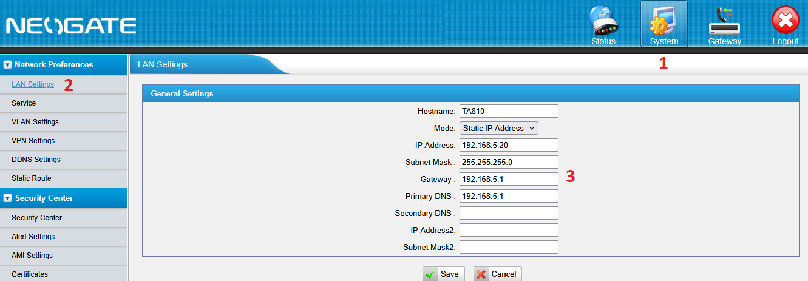Image resolution: width=808 pixels, height=281 pixels.
Task: Open LAN Settings in sidebar
Action: point(33,84)
